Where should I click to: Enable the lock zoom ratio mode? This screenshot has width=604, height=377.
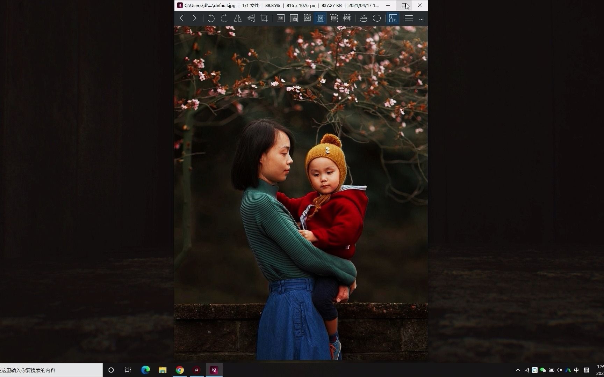coord(294,18)
